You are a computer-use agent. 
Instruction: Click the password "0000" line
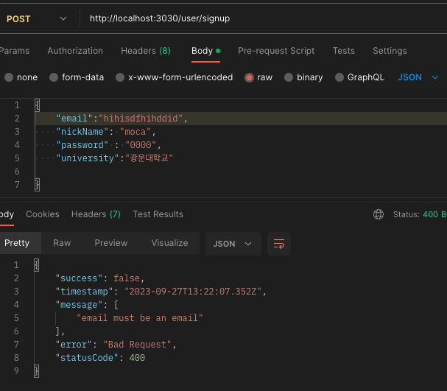tap(108, 145)
